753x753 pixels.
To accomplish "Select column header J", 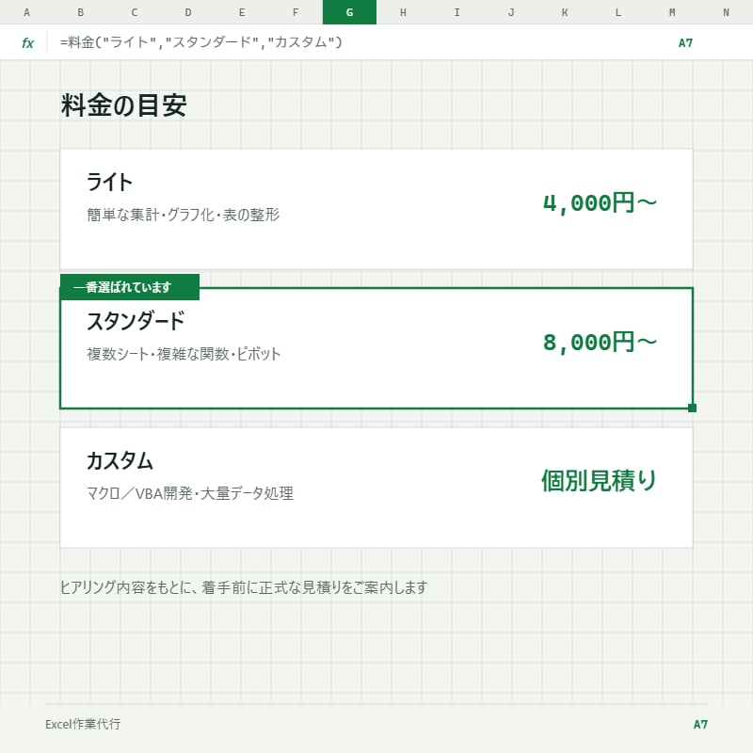I will pyautogui.click(x=511, y=12).
